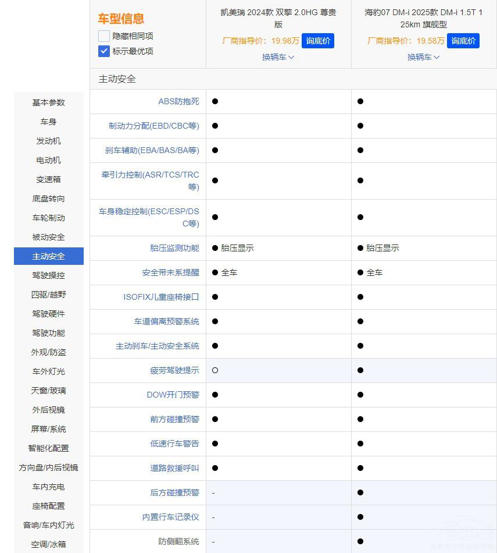Click hollow circle icon in 疲劳驾驶提示 row
The height and width of the screenshot is (553, 497).
click(215, 370)
